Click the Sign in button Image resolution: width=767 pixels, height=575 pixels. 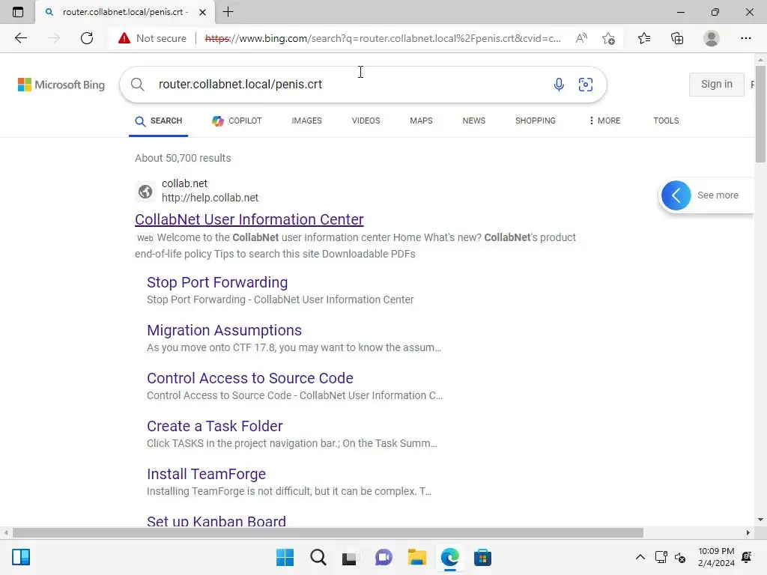pyautogui.click(x=717, y=84)
